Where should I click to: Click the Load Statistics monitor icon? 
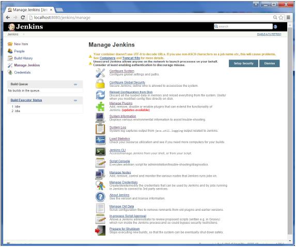pos(100,140)
